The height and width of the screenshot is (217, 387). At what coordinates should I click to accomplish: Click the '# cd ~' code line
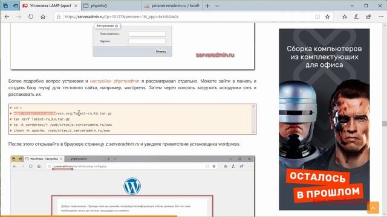click(16, 108)
